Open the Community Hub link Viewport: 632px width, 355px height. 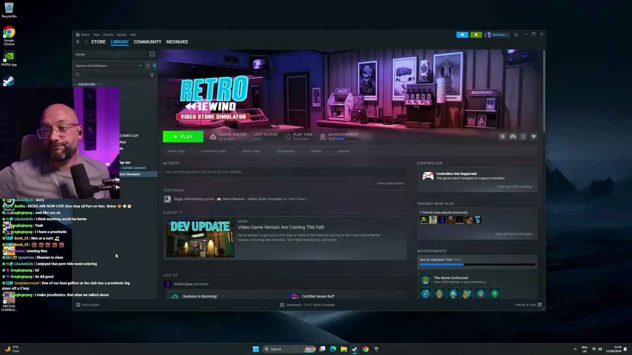(x=213, y=151)
